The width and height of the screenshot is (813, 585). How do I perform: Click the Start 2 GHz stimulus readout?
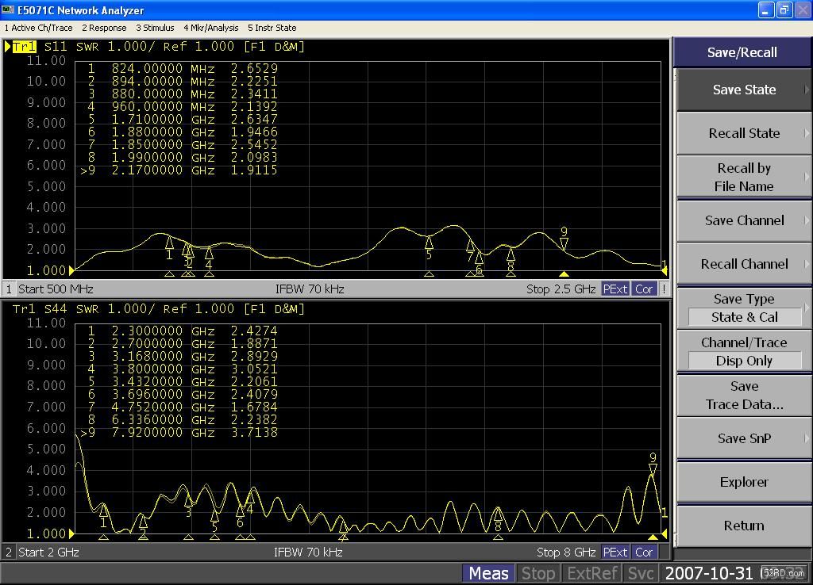click(48, 552)
